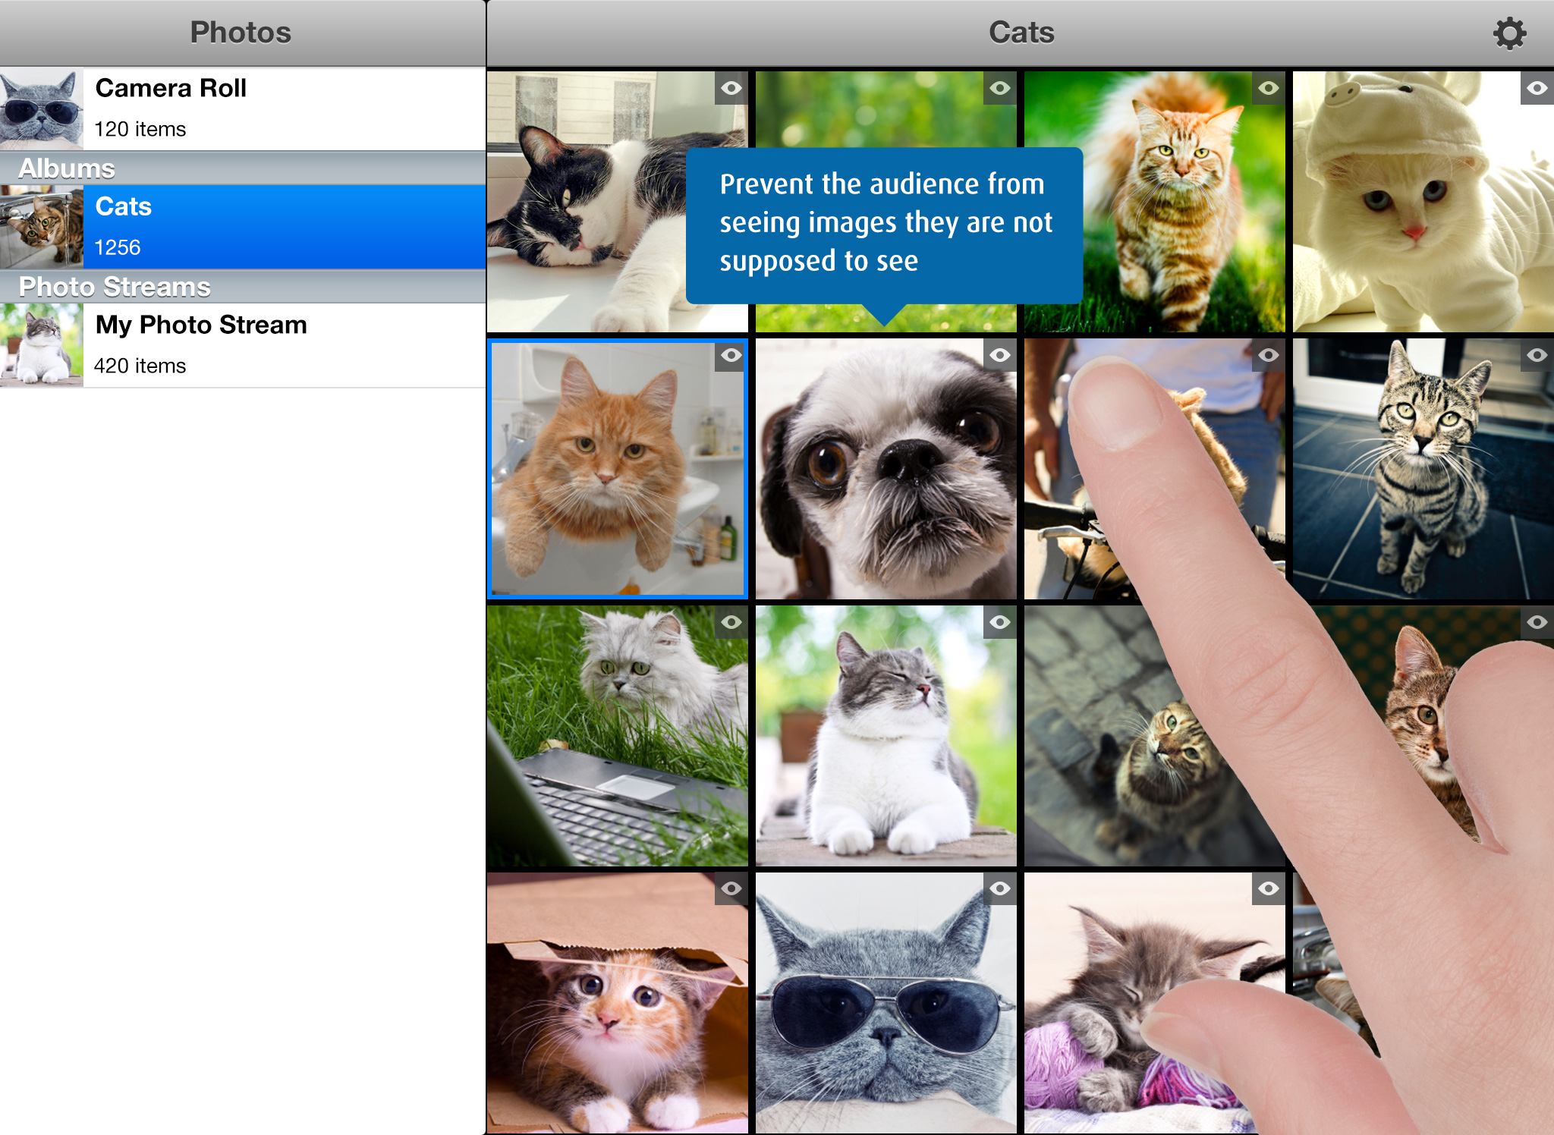Toggle eye icon on striped tabby on tile floor
The image size is (1554, 1135).
pos(1537,355)
